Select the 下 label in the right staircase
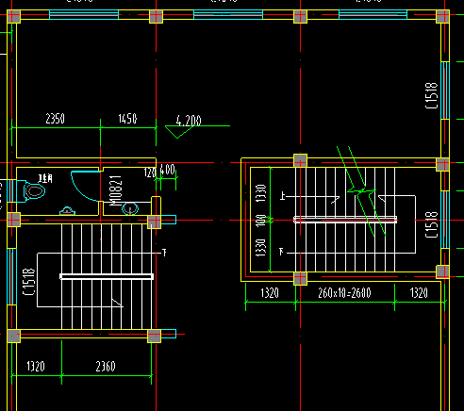Screen dimensions: 464x411 (281, 252)
